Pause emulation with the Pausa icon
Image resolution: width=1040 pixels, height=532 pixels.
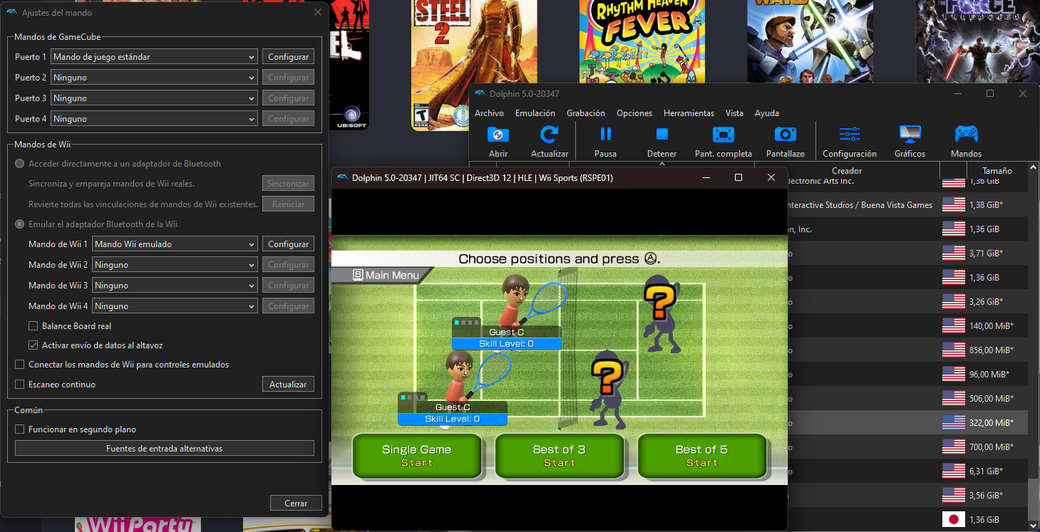[605, 134]
